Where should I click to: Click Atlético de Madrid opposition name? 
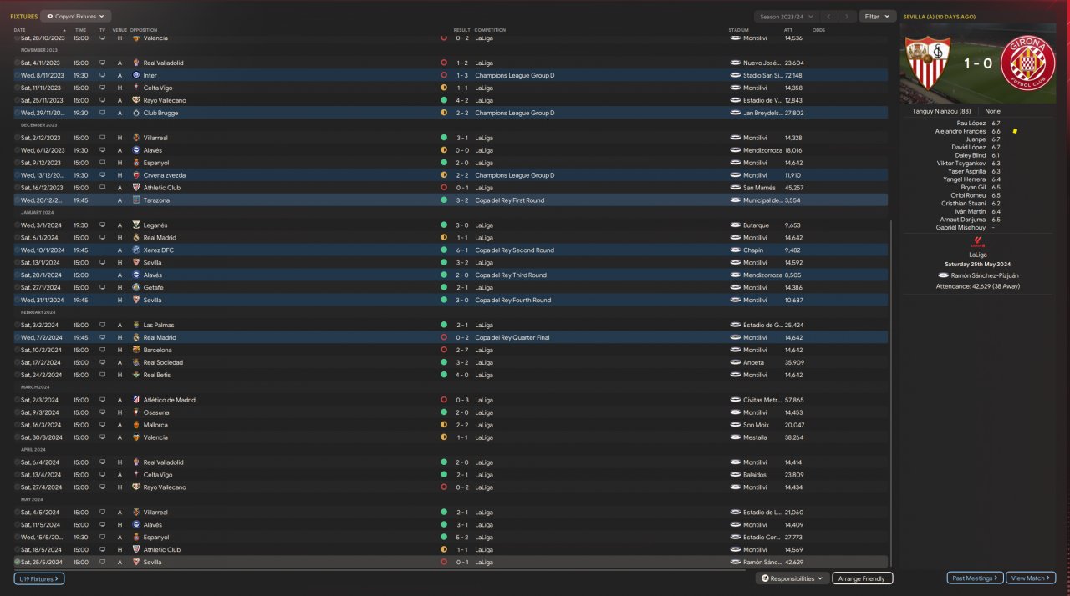(x=169, y=400)
